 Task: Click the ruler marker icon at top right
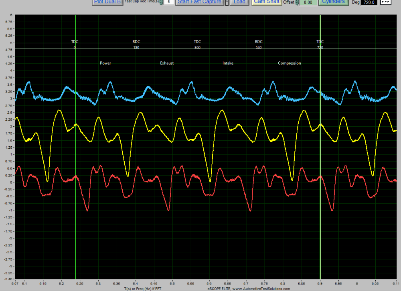[x=386, y=2]
